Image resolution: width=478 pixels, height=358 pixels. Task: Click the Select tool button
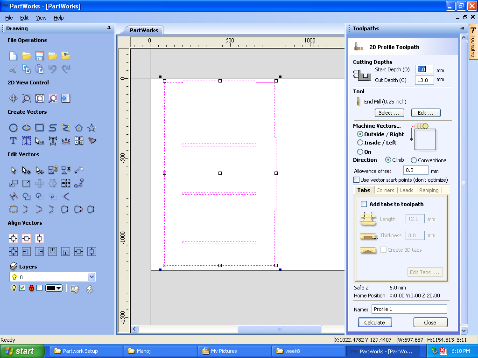(389, 113)
